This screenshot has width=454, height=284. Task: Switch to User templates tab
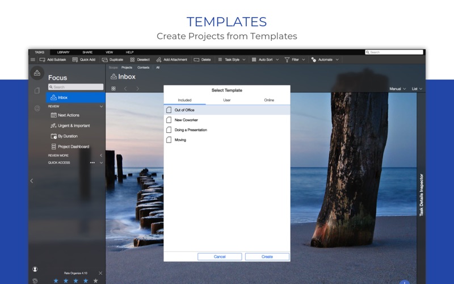[226, 101]
